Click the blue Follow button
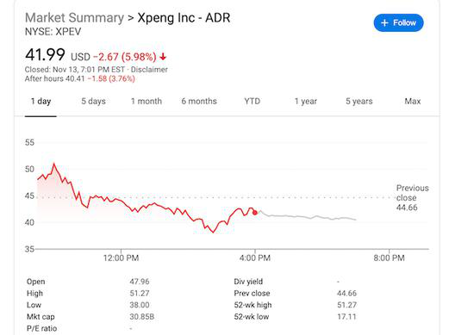This screenshot has height=335, width=474. click(398, 22)
